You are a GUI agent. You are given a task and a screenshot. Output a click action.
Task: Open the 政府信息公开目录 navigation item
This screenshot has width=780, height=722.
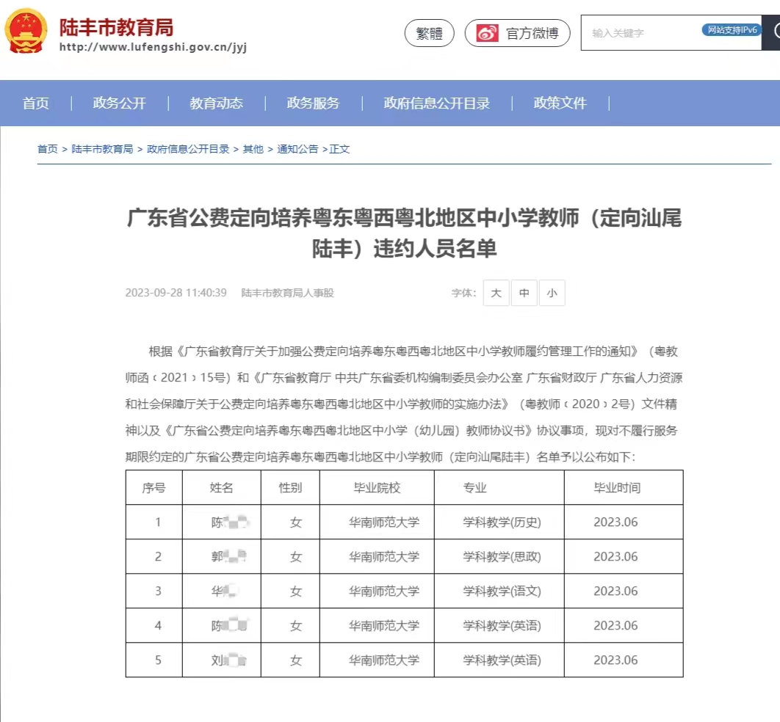pyautogui.click(x=436, y=103)
